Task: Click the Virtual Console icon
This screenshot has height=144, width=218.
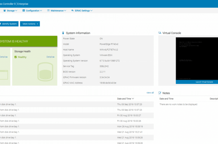Action: (x=160, y=33)
